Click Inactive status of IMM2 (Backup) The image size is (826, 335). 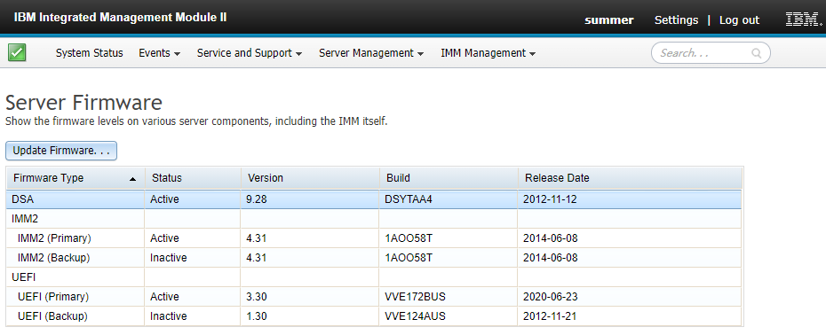169,258
